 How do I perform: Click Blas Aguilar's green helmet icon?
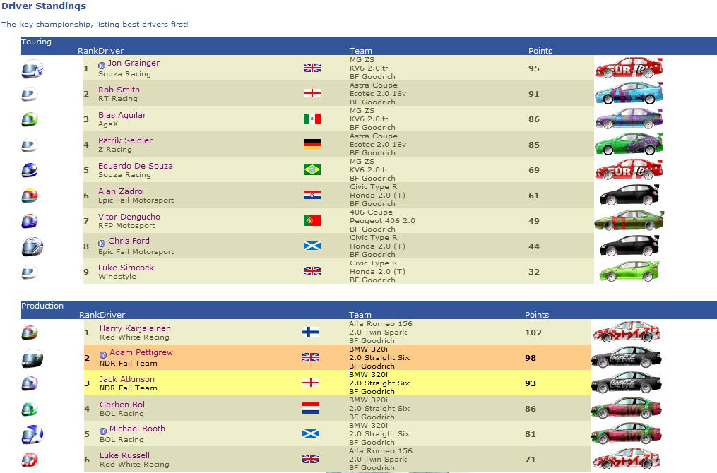[29, 120]
